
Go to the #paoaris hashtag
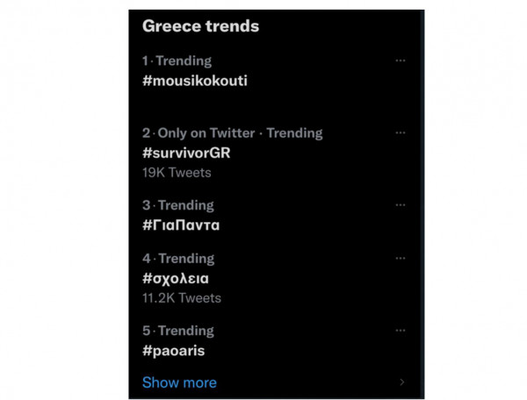click(174, 351)
